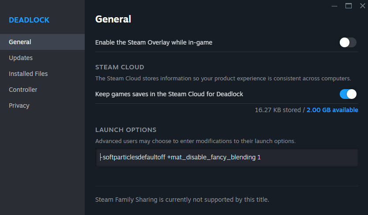The width and height of the screenshot is (368, 215).
Task: Click the General page heading
Action: (113, 19)
